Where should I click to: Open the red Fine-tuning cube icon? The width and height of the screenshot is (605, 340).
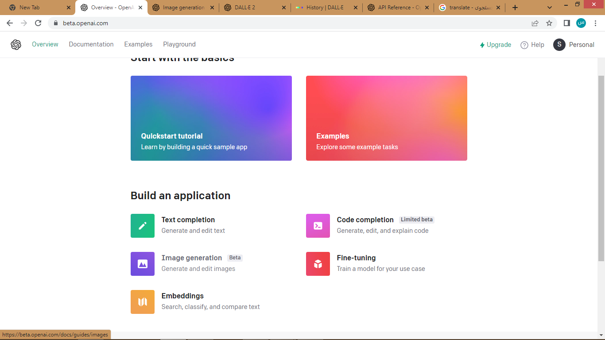pos(318,264)
